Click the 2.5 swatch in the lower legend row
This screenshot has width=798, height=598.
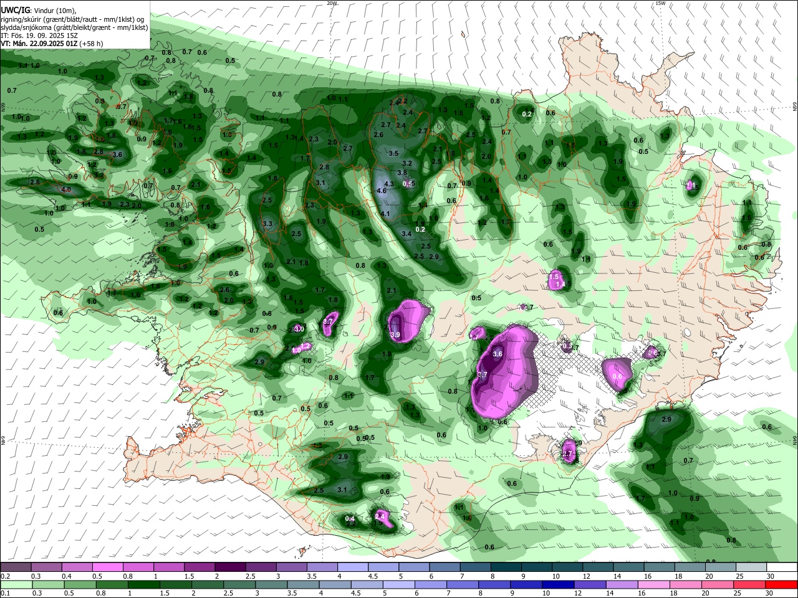click(239, 584)
